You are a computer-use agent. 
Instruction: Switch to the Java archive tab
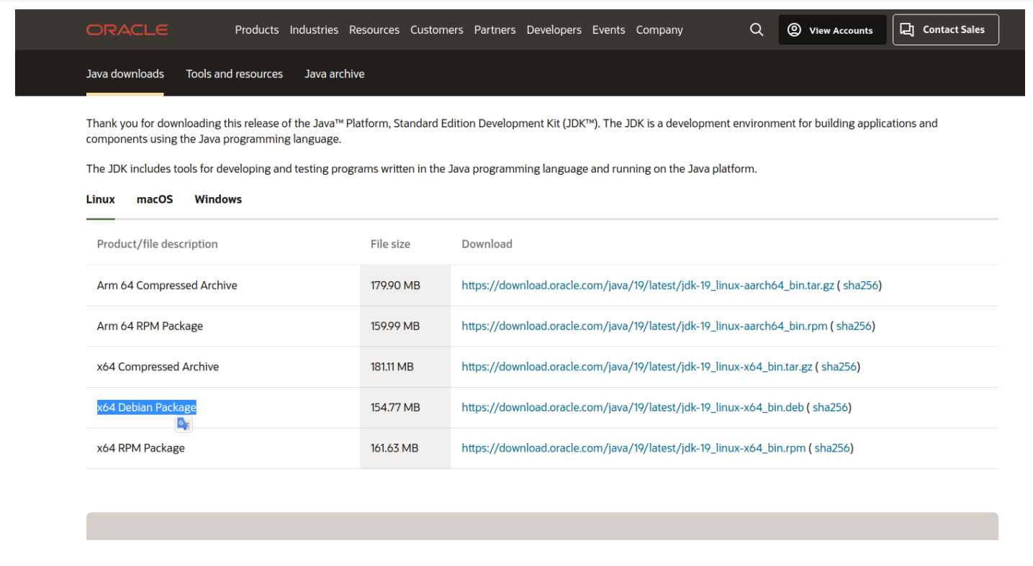click(335, 74)
